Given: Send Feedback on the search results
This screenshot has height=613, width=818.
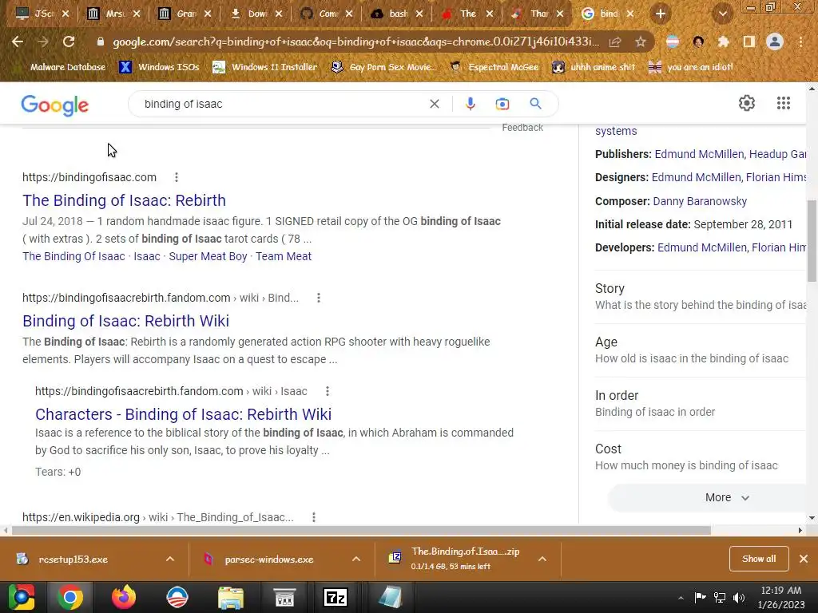Looking at the screenshot, I should pyautogui.click(x=522, y=128).
